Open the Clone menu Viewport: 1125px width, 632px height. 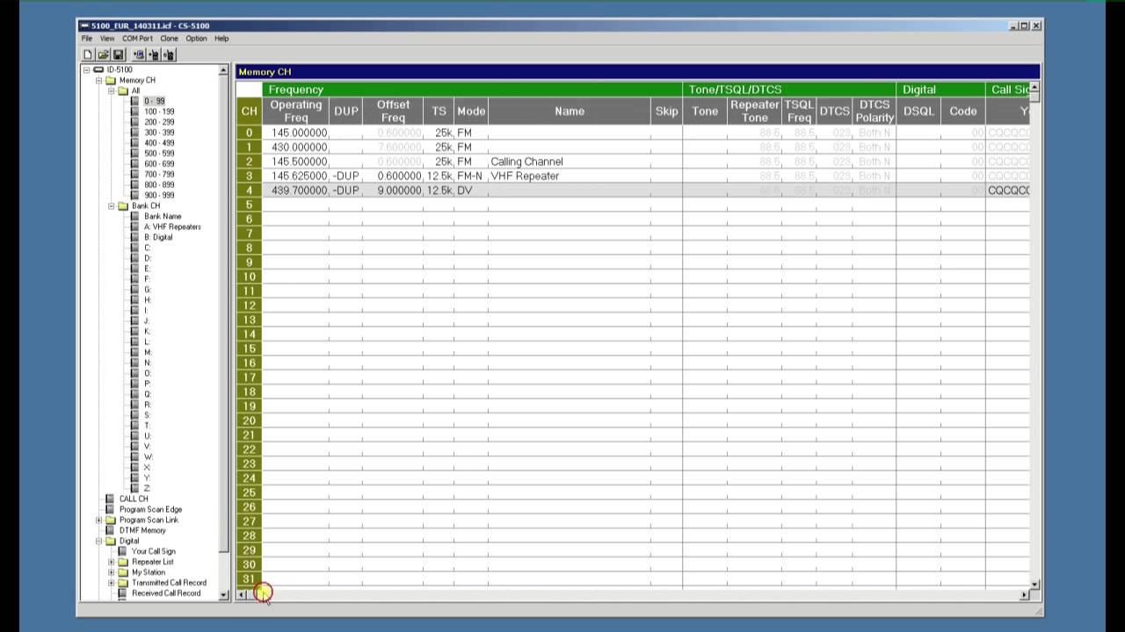pos(169,39)
